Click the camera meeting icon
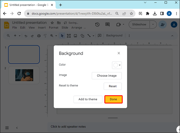Image resolution: width=180 pixels, height=133 pixels. pos(119,24)
